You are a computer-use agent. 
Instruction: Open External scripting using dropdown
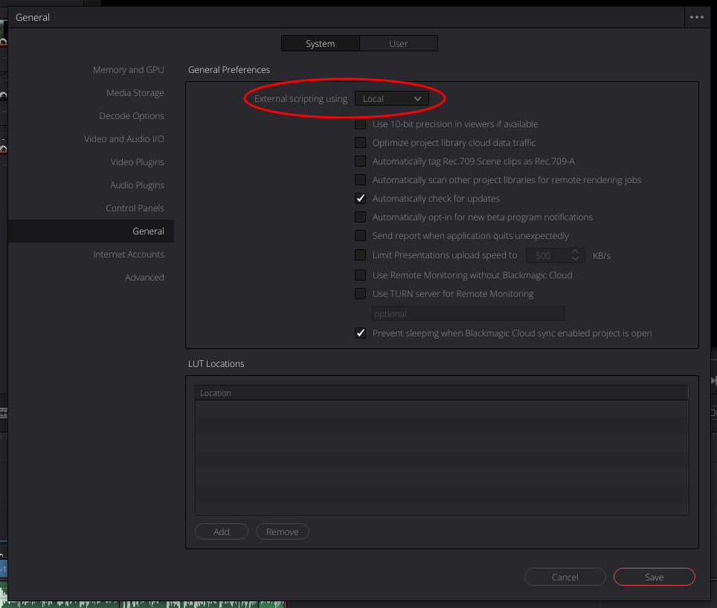click(392, 99)
